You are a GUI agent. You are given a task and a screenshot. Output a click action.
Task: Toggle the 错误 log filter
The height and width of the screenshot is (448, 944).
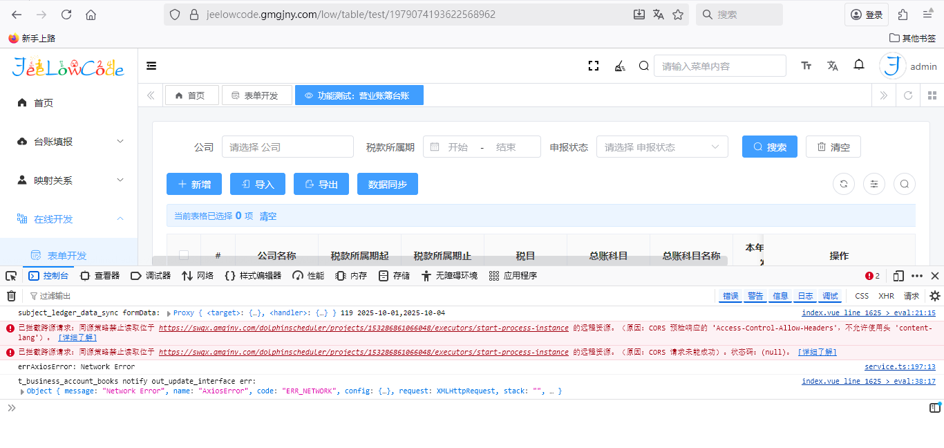point(730,295)
